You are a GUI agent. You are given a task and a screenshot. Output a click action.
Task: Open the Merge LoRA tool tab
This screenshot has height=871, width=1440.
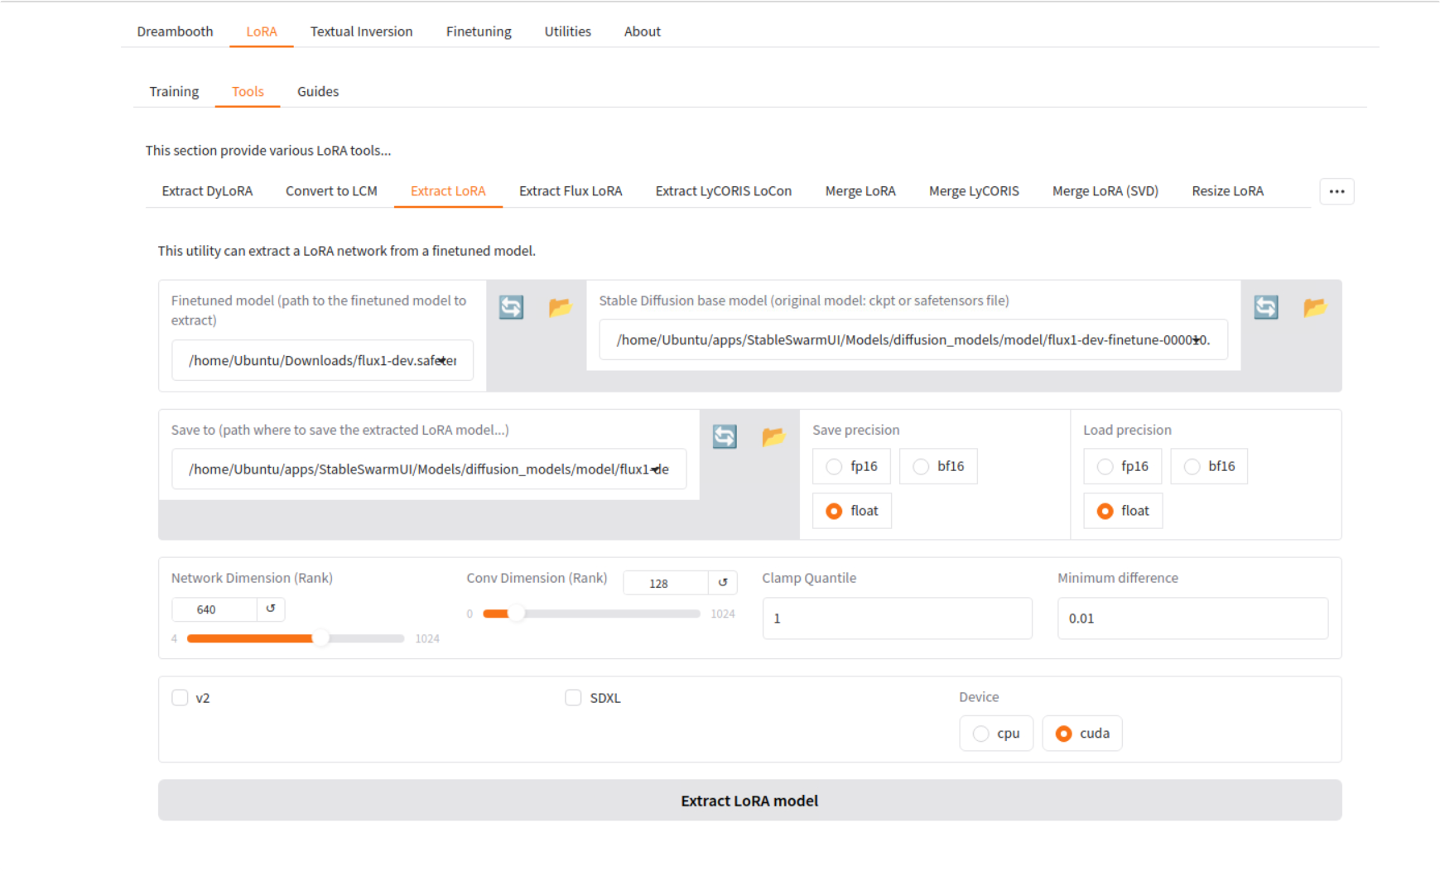click(860, 191)
